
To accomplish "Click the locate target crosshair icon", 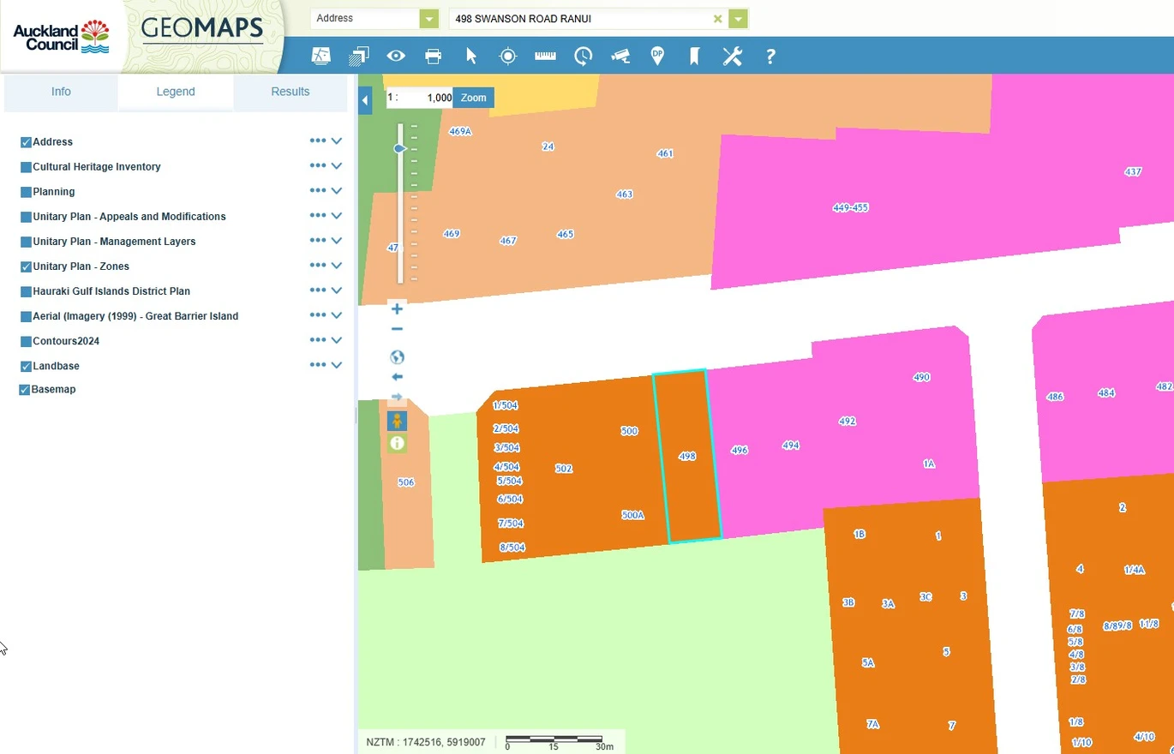I will point(508,57).
